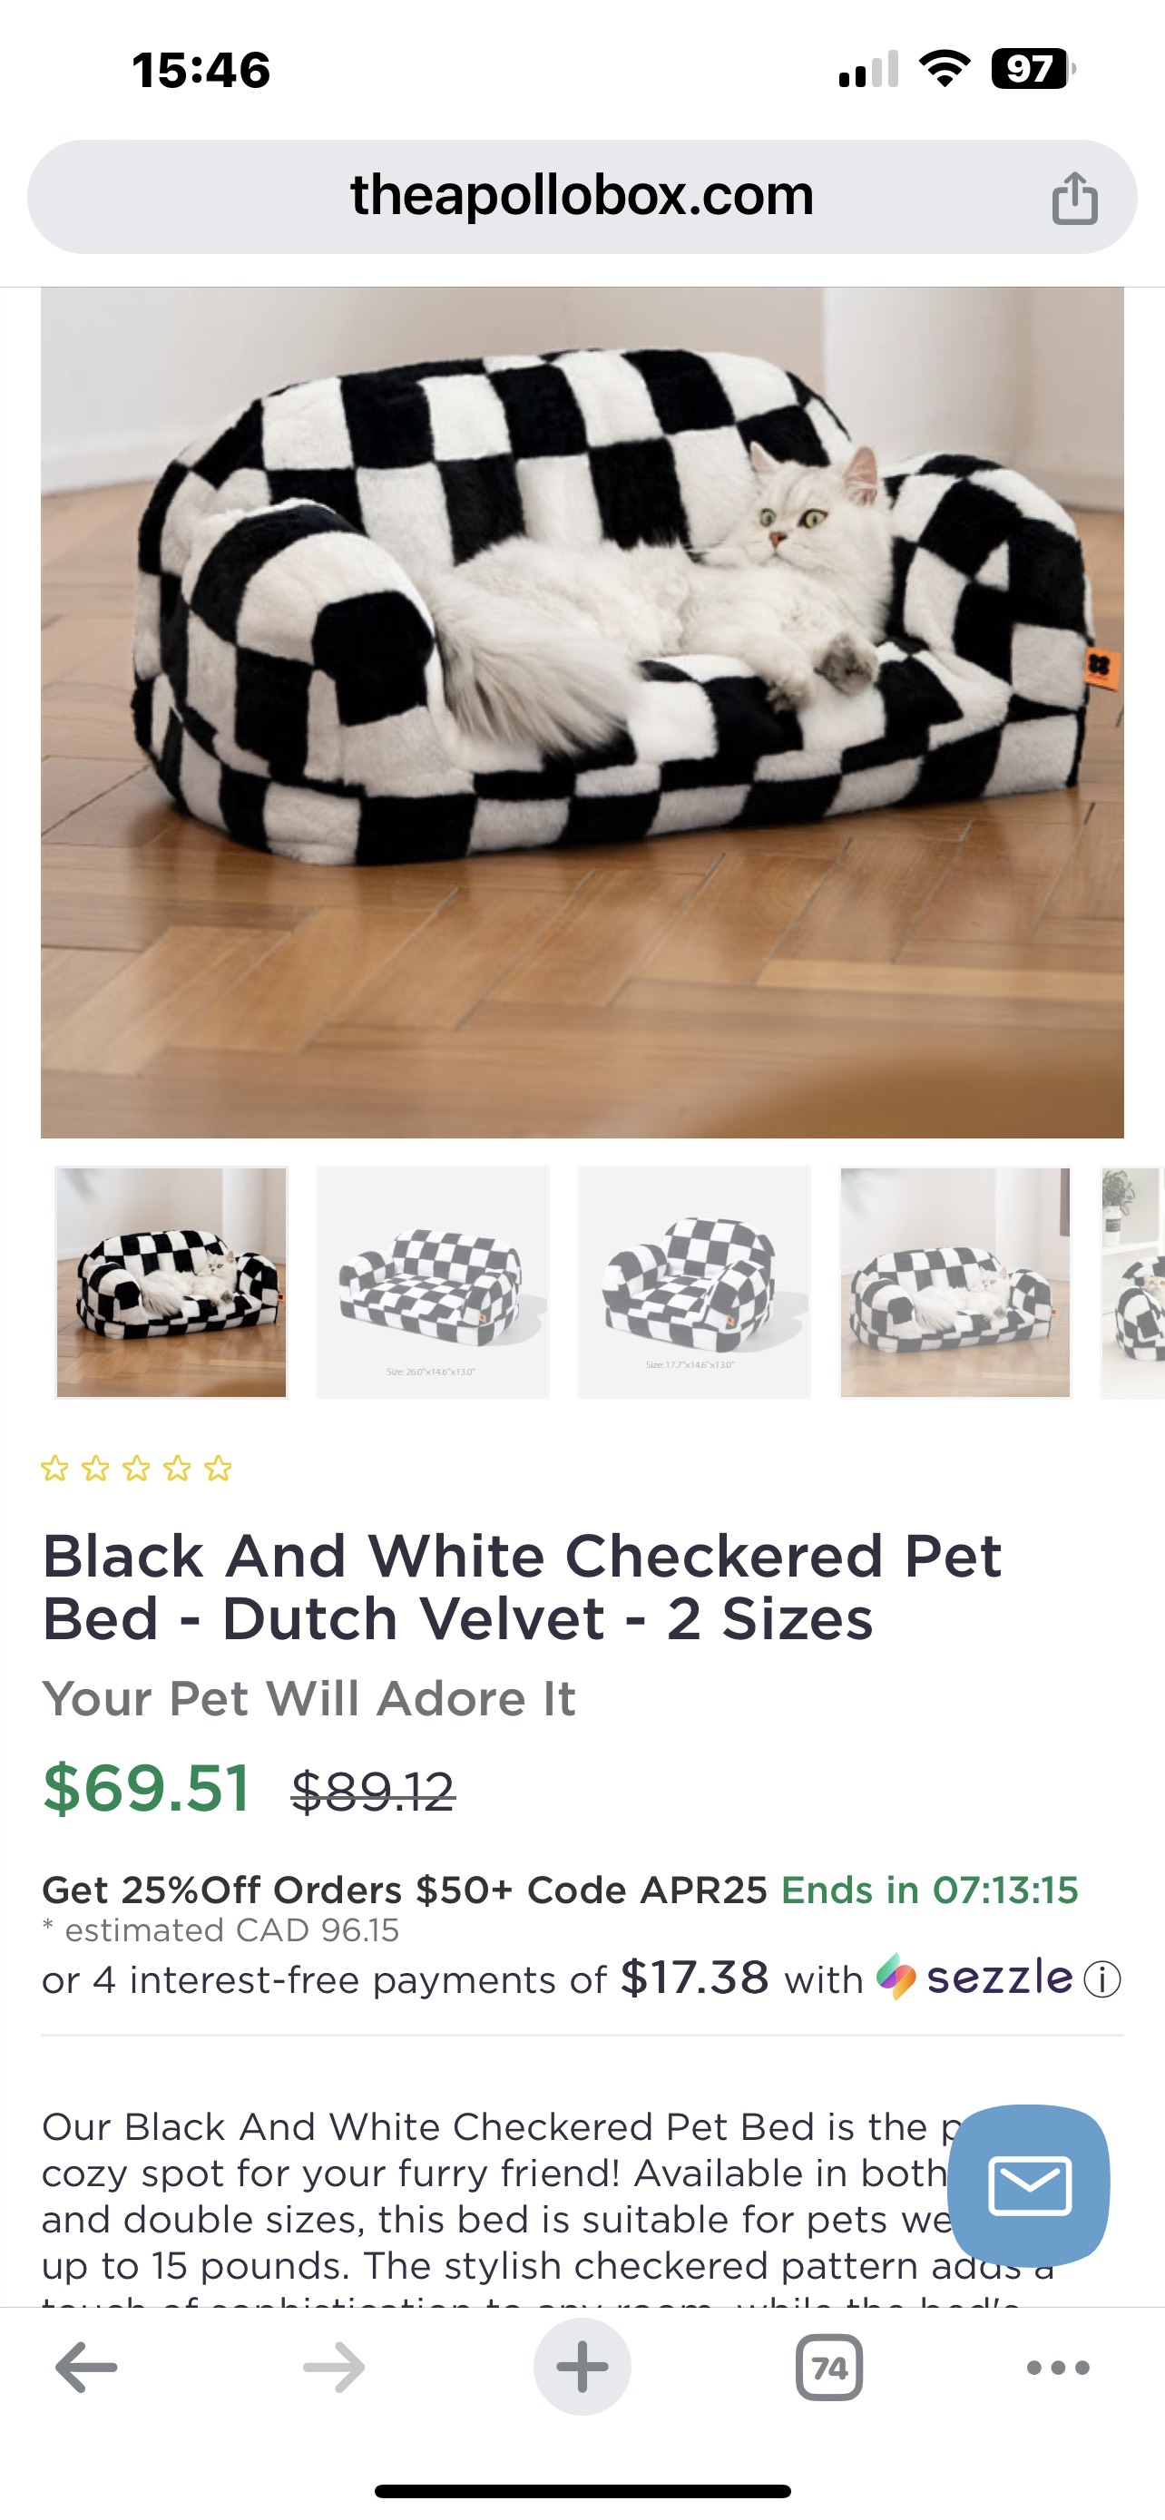The height and width of the screenshot is (2520, 1165).
Task: Select the third thumbnail showing 17.7" size
Action: 693,1282
